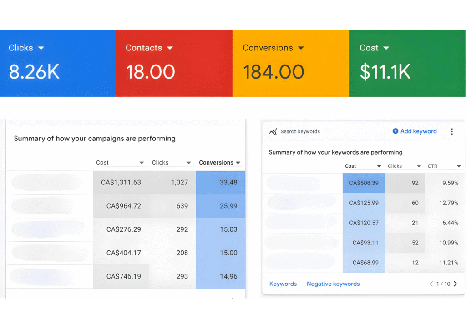466x329 pixels.
Task: Change campaigns table Cost column dropdown
Action: (x=142, y=163)
